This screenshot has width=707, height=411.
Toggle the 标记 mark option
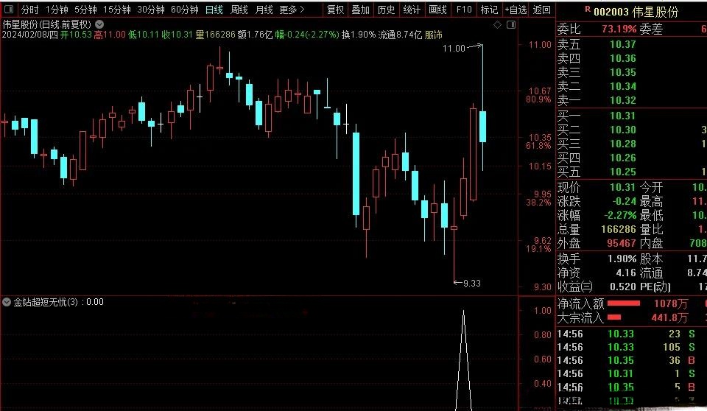pos(488,10)
